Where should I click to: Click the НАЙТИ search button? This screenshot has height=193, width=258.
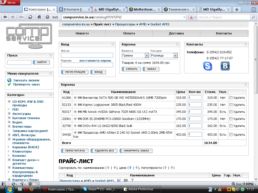(42, 62)
